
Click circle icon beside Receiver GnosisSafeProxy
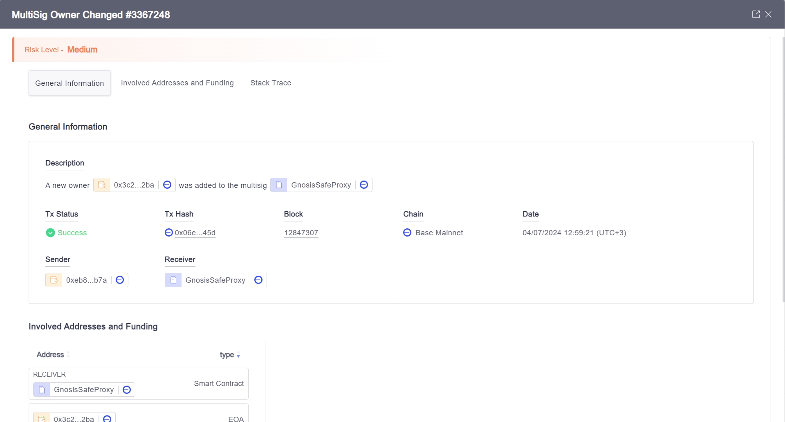(x=258, y=280)
